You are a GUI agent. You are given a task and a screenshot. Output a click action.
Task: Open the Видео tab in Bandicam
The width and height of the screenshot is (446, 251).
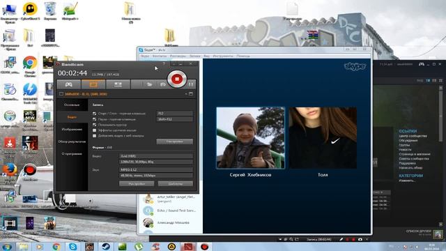coord(72,117)
